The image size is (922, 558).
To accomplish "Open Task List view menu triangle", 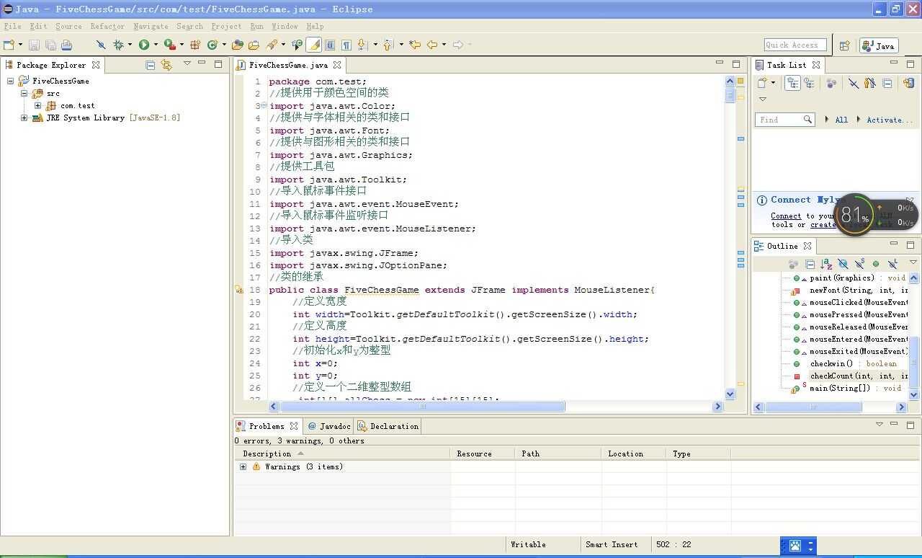I will click(763, 99).
